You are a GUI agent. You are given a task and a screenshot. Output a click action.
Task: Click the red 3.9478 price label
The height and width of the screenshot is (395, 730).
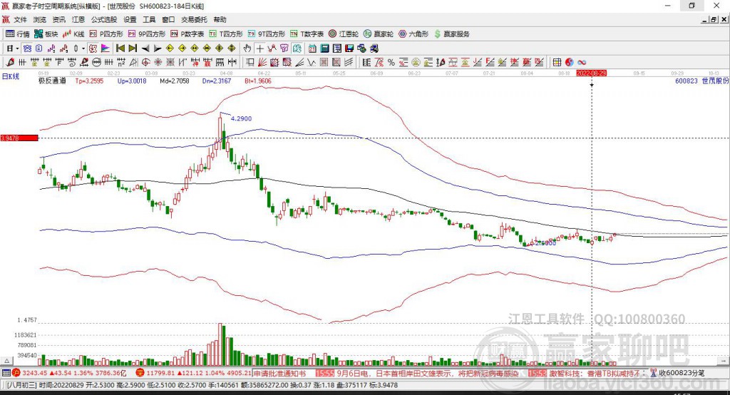[19, 138]
